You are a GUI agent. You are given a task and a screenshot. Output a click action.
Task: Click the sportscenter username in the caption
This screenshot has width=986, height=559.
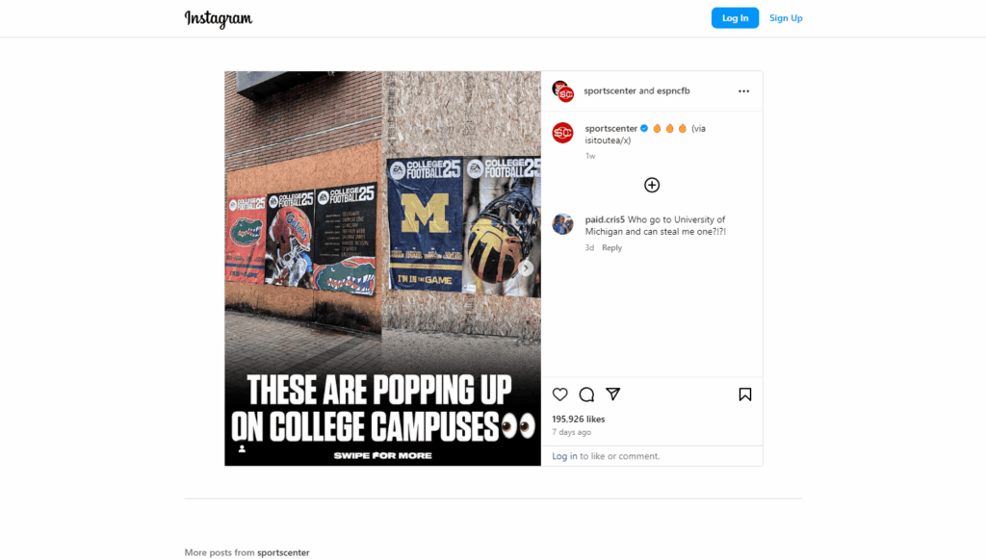[x=610, y=127]
